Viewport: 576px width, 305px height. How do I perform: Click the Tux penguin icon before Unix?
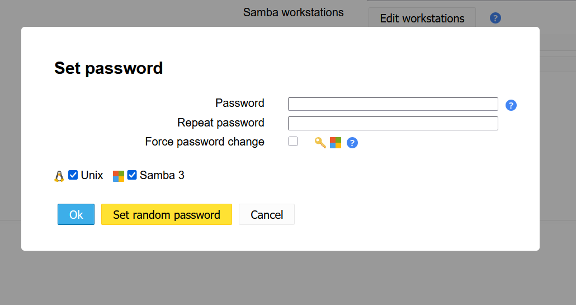pyautogui.click(x=59, y=176)
